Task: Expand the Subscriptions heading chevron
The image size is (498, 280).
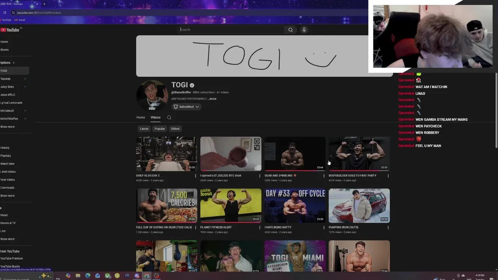Action: tap(13, 63)
